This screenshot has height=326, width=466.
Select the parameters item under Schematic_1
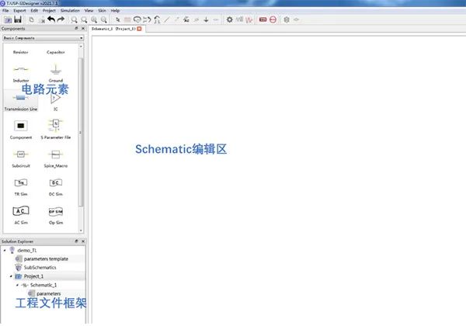(49, 293)
